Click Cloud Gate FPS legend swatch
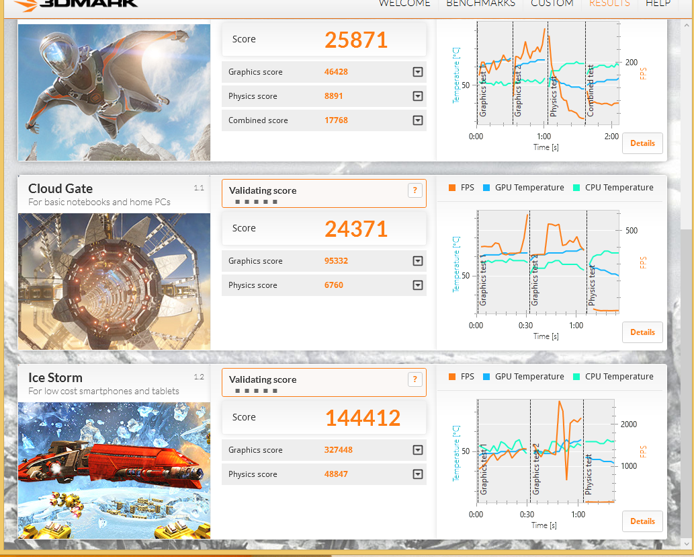The image size is (694, 557). click(x=452, y=188)
